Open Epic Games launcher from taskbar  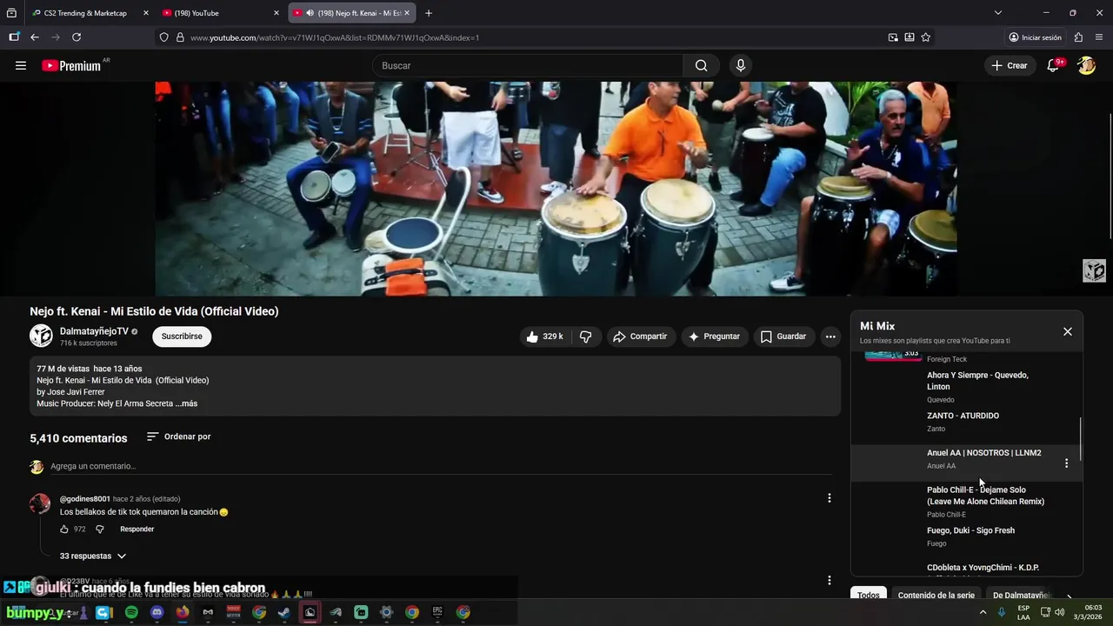pyautogui.click(x=437, y=612)
